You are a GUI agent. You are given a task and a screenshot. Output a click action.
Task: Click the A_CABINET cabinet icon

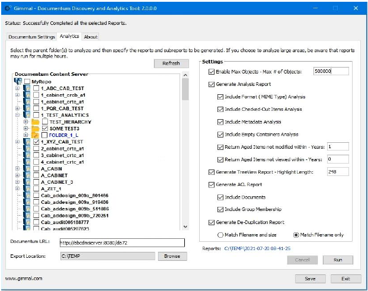(x=27, y=175)
